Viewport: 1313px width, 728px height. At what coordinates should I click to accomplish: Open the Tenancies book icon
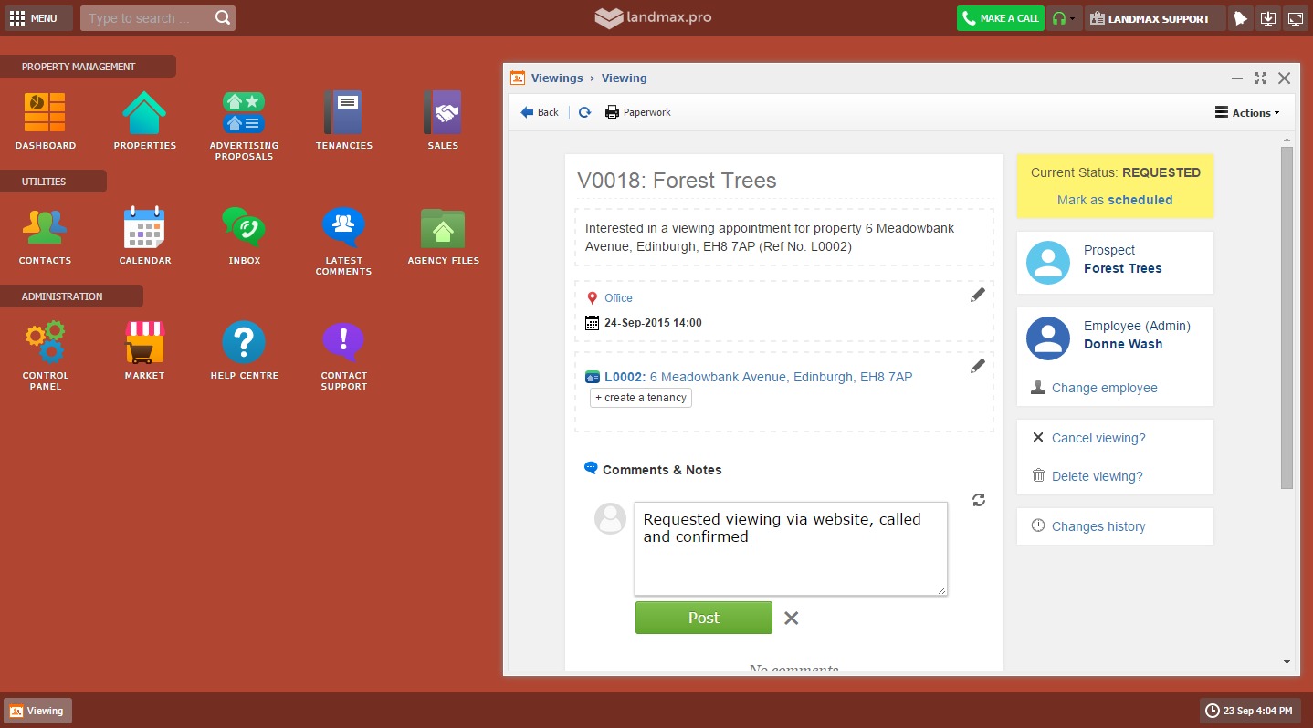click(343, 114)
